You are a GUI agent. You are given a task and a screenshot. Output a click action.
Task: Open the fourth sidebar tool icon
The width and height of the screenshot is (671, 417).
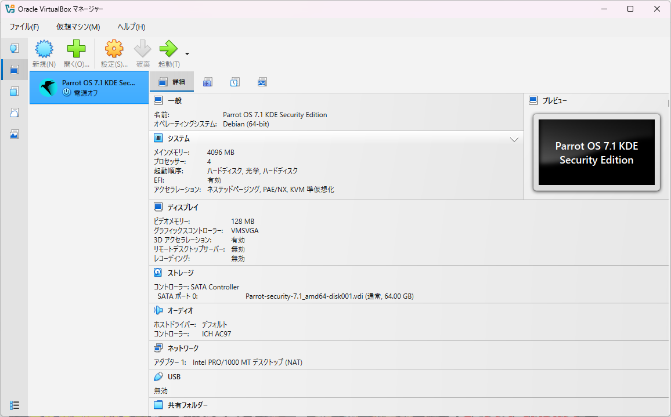(x=14, y=113)
